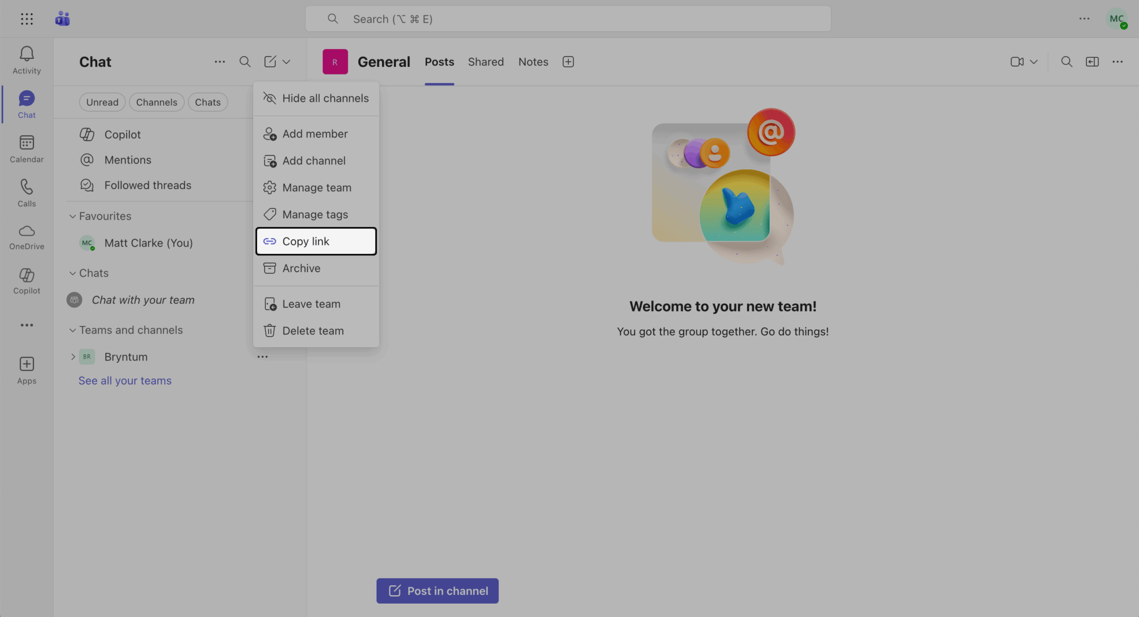Viewport: 1139px width, 617px height.
Task: Toggle the Unread filter pill
Action: tap(102, 102)
